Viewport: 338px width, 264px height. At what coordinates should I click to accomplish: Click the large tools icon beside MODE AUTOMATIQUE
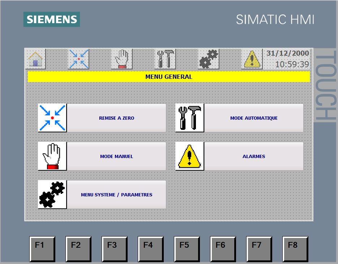(x=190, y=118)
